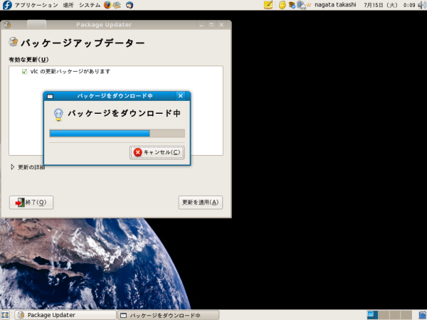Image resolution: width=427 pixels, height=320 pixels.
Task: Open the clock showing 7月15日 (火) 0:09
Action: [389, 5]
